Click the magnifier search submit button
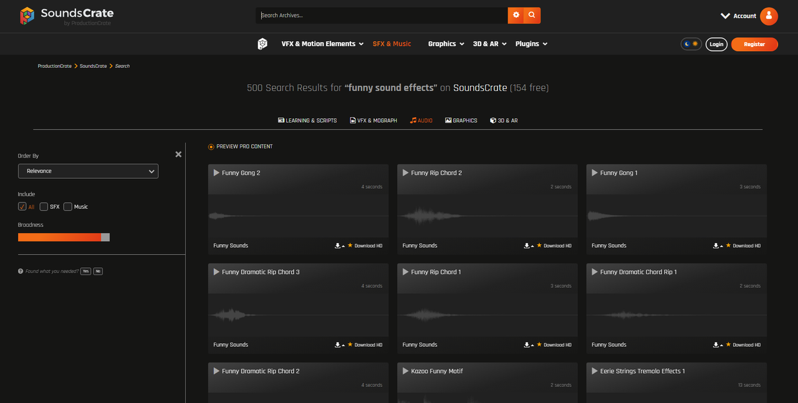This screenshot has width=798, height=403. (x=532, y=15)
